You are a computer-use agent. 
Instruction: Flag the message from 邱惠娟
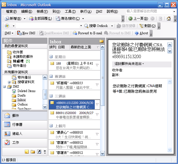(x=97, y=85)
